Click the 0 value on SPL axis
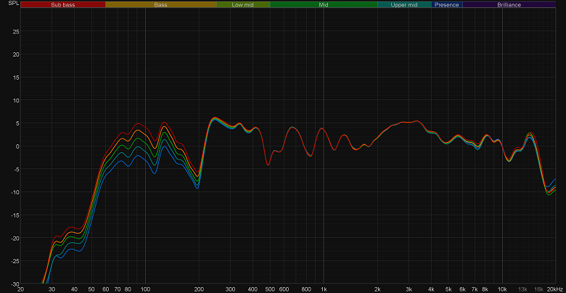 (17, 146)
